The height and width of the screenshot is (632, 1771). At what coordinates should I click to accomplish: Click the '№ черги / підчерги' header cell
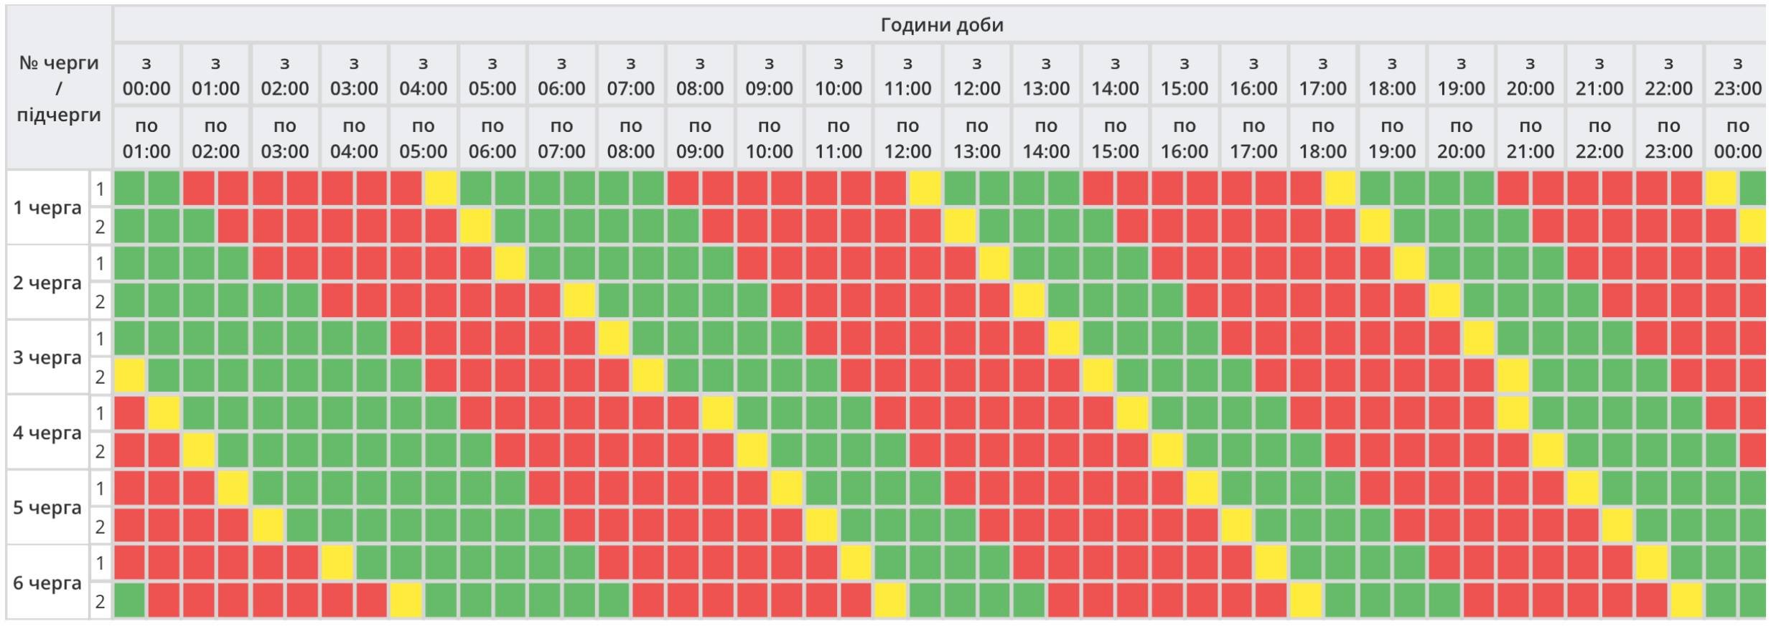(59, 88)
